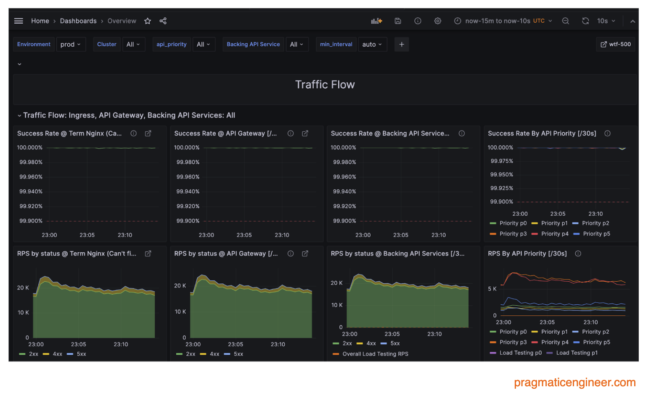Go to Dashboards breadcrumb

78,21
